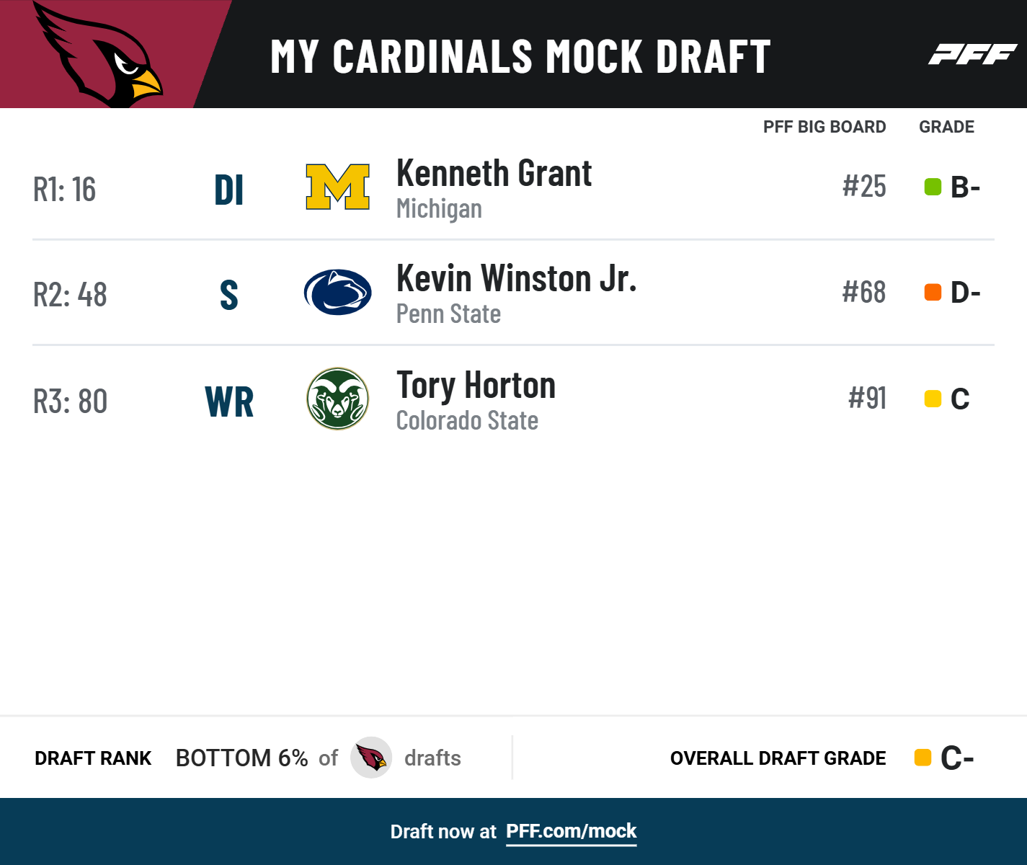
Task: Click the yellow grade swatch for Tory Horton
Action: 933,399
